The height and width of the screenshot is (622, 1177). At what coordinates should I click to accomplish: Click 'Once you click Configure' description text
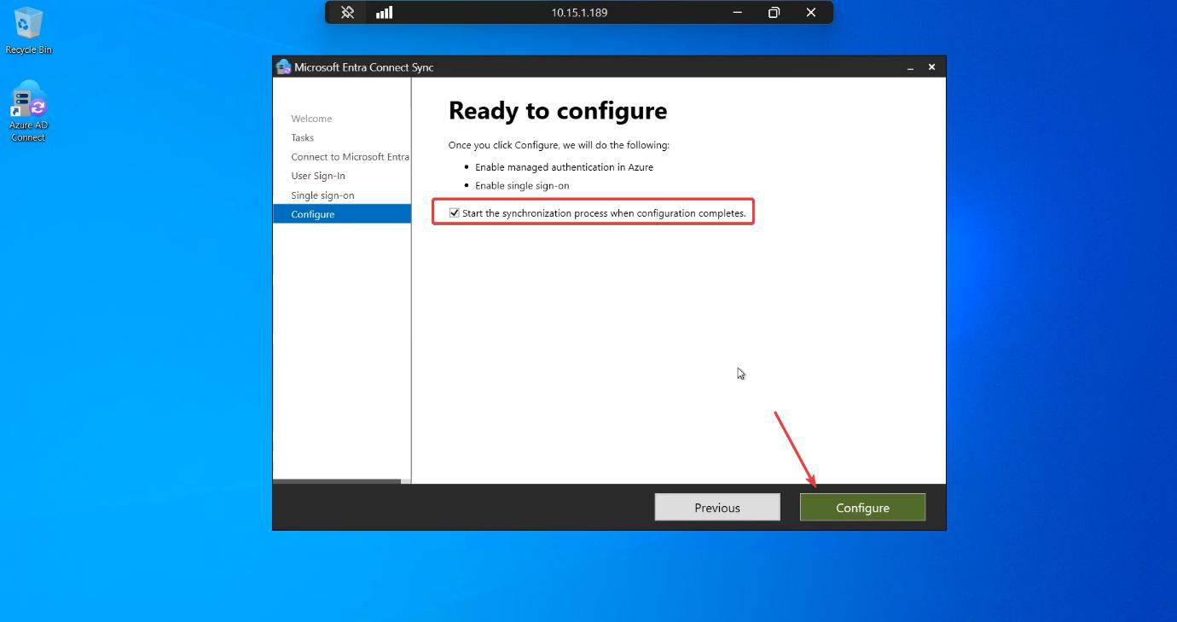pyautogui.click(x=559, y=145)
